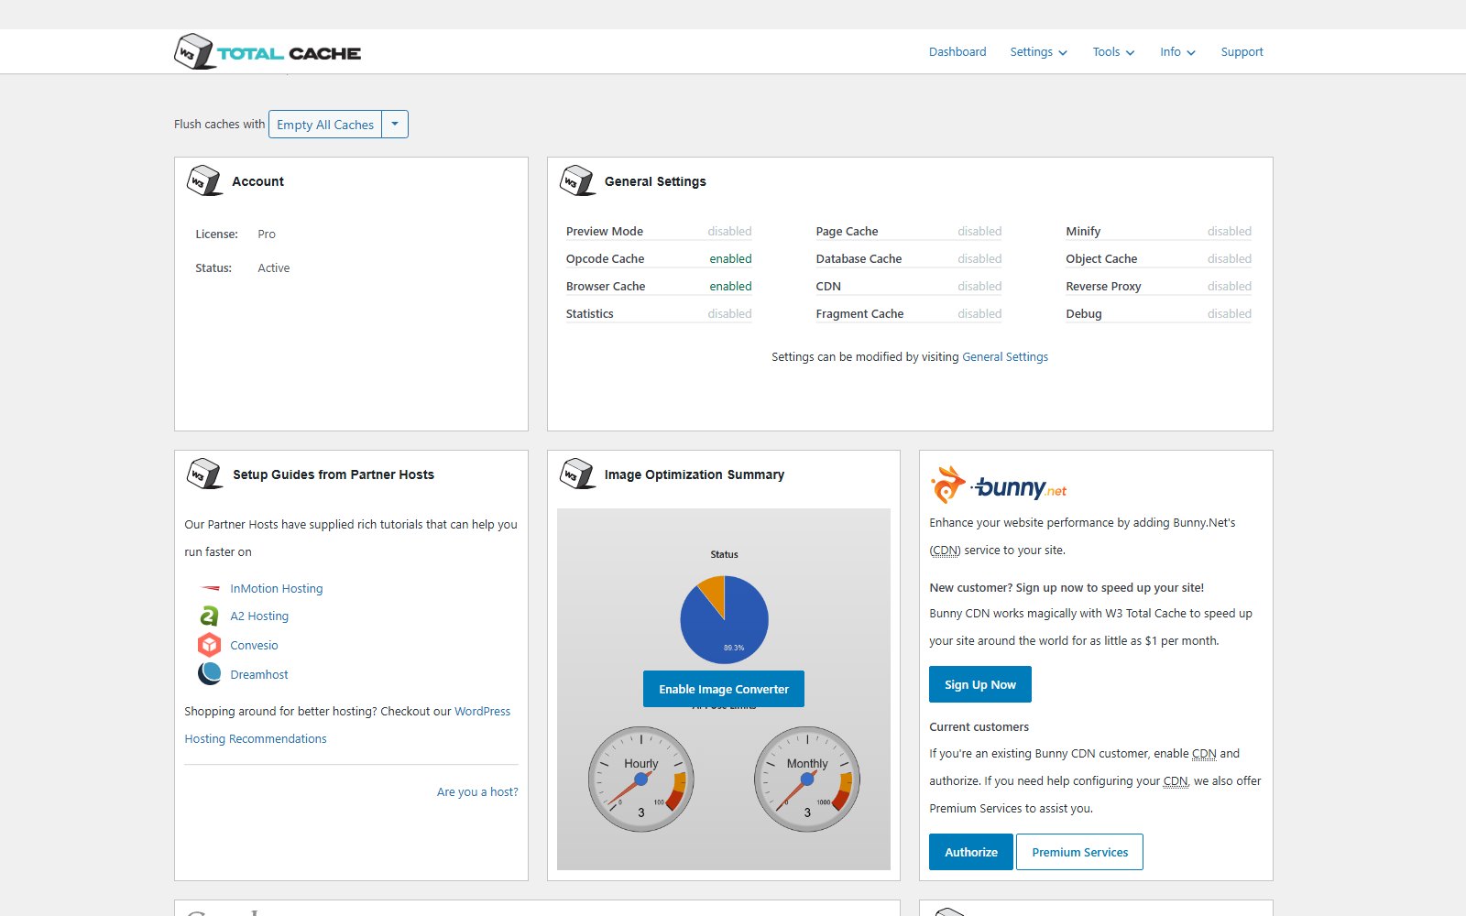Screen dimensions: 1466x916
Task: Click the Reverse Proxy label
Action: (1103, 287)
